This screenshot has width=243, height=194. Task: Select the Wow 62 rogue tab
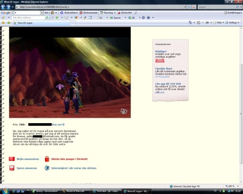tap(42, 23)
